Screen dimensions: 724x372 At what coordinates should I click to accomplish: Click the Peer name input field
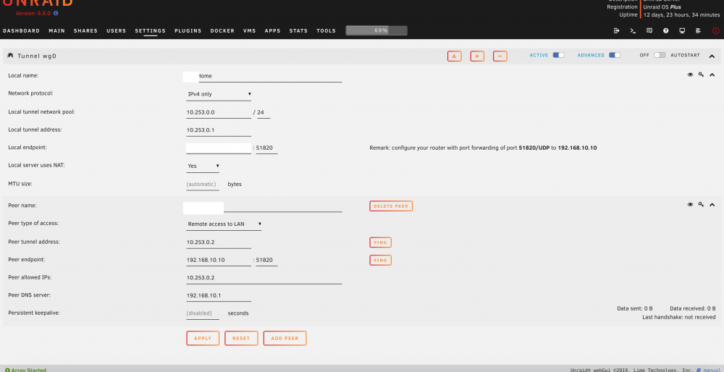[264, 206]
